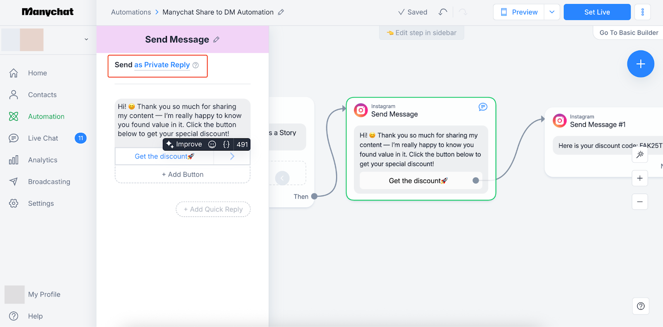Click the auto-arrange magic wand icon
663x327 pixels.
pyautogui.click(x=640, y=154)
